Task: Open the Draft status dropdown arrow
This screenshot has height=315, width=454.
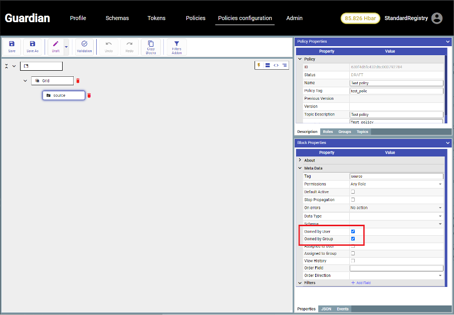Action: pyautogui.click(x=66, y=47)
